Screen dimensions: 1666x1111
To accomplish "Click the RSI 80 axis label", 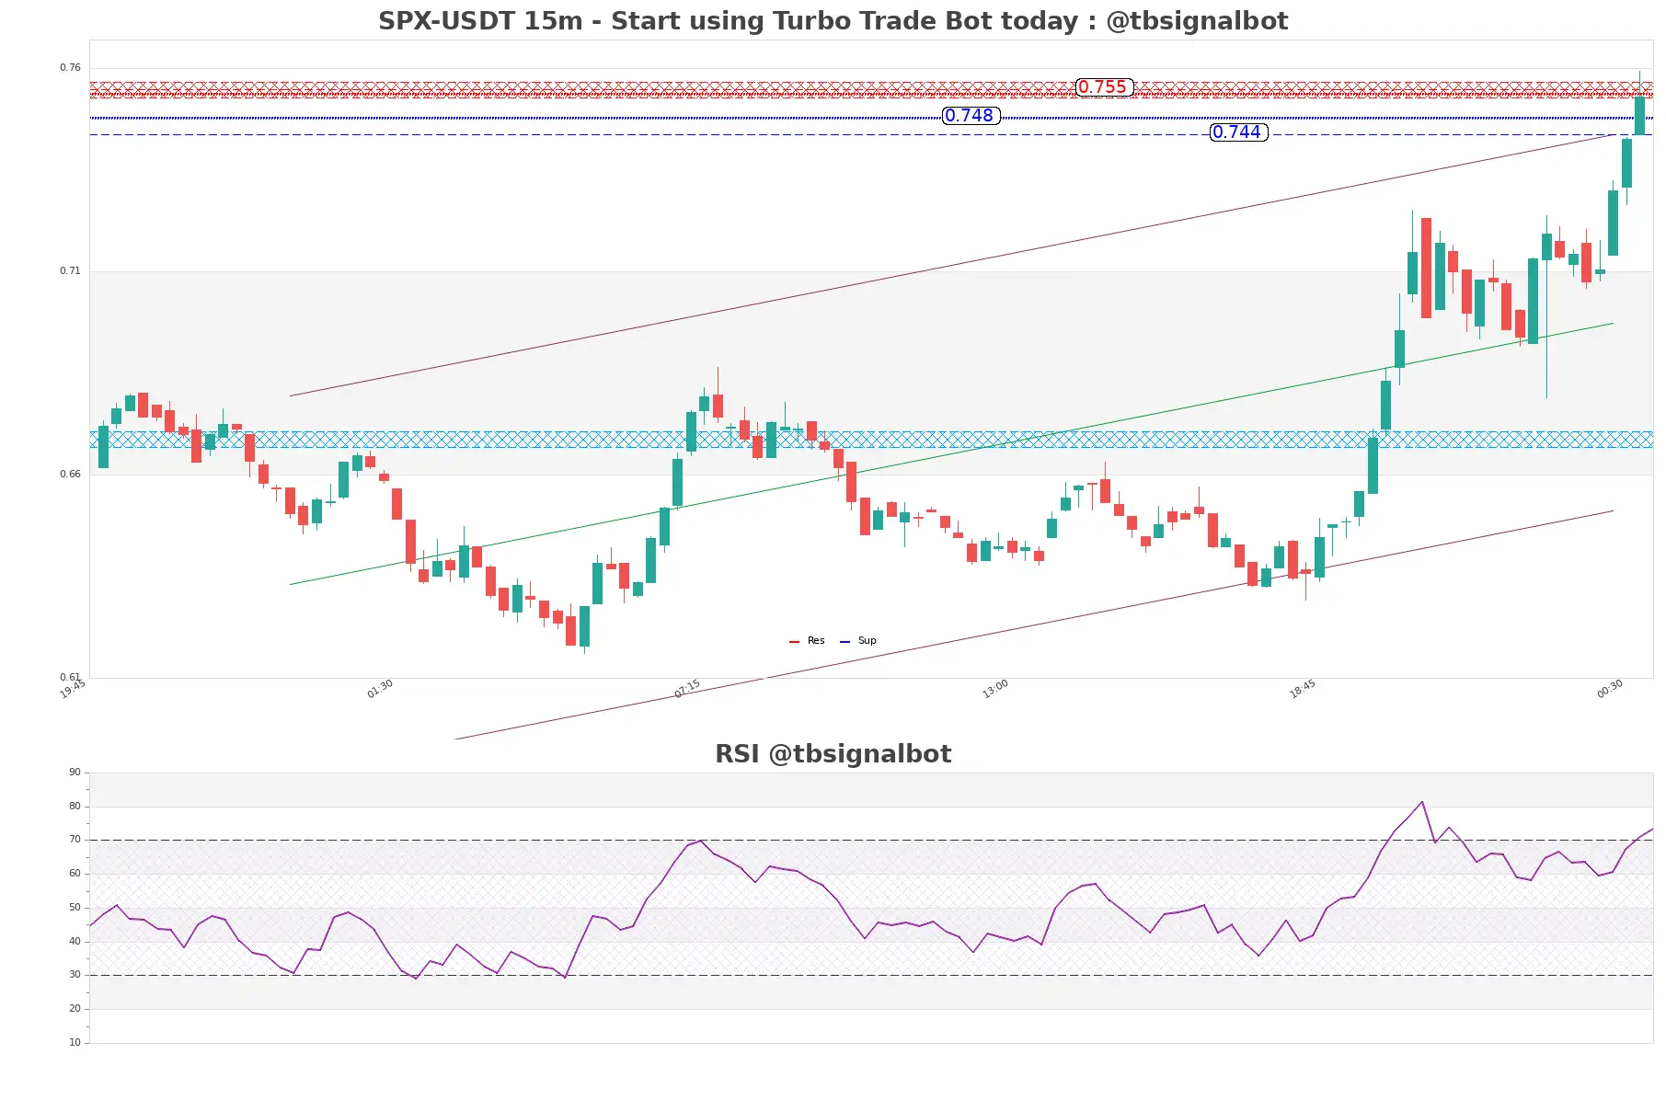I will (x=75, y=807).
